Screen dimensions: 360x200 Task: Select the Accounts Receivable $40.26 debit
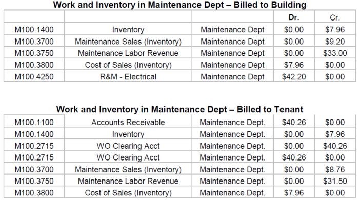294,123
